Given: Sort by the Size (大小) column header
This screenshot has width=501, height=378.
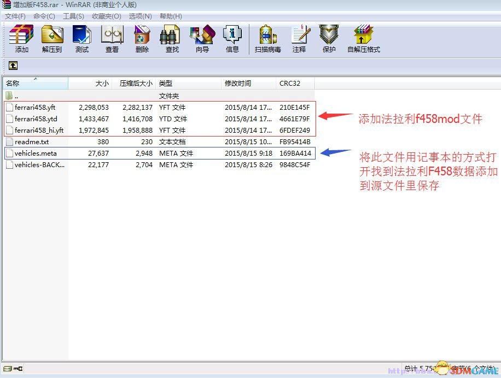Looking at the screenshot, I should tap(90, 83).
